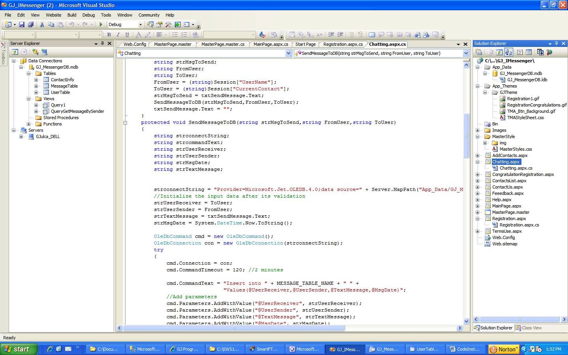Click Refresh icon in Solution Explorer toolbar
The height and width of the screenshot is (355, 568).
coord(499,52)
